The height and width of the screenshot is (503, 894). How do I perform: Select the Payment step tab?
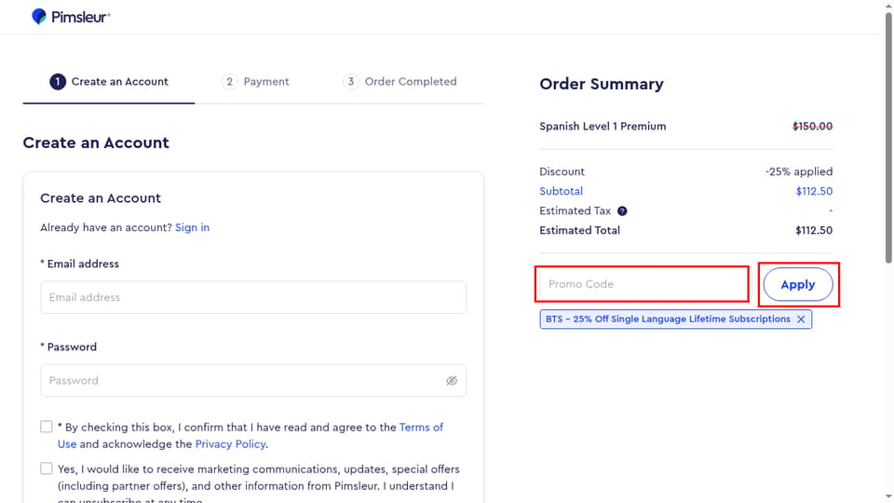[x=255, y=82]
